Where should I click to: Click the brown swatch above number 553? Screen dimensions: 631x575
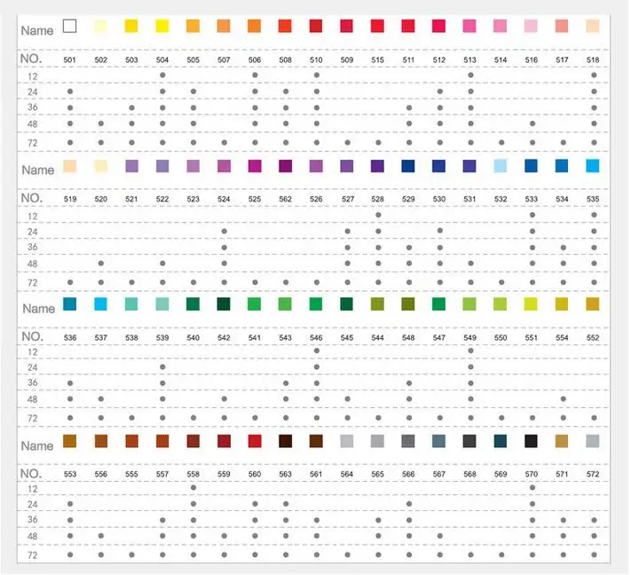(69, 441)
